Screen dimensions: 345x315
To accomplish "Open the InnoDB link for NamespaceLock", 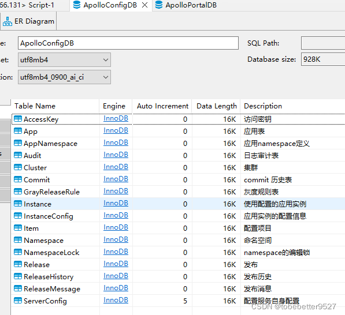I will (x=116, y=252).
